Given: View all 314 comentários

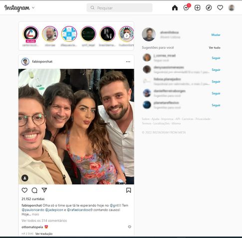Looking at the screenshot, I should (x=44, y=221).
